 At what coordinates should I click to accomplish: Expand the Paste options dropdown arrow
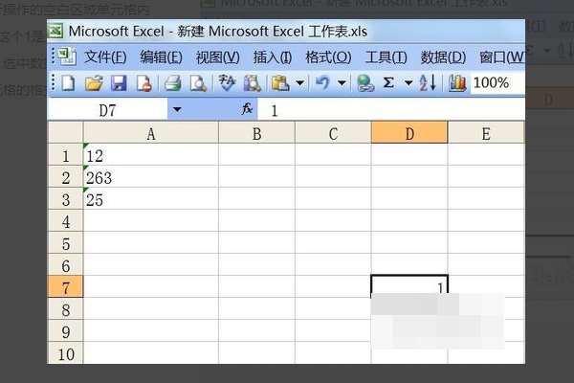coord(300,83)
